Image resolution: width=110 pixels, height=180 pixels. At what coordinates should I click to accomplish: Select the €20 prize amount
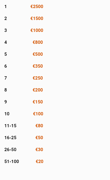39,162
